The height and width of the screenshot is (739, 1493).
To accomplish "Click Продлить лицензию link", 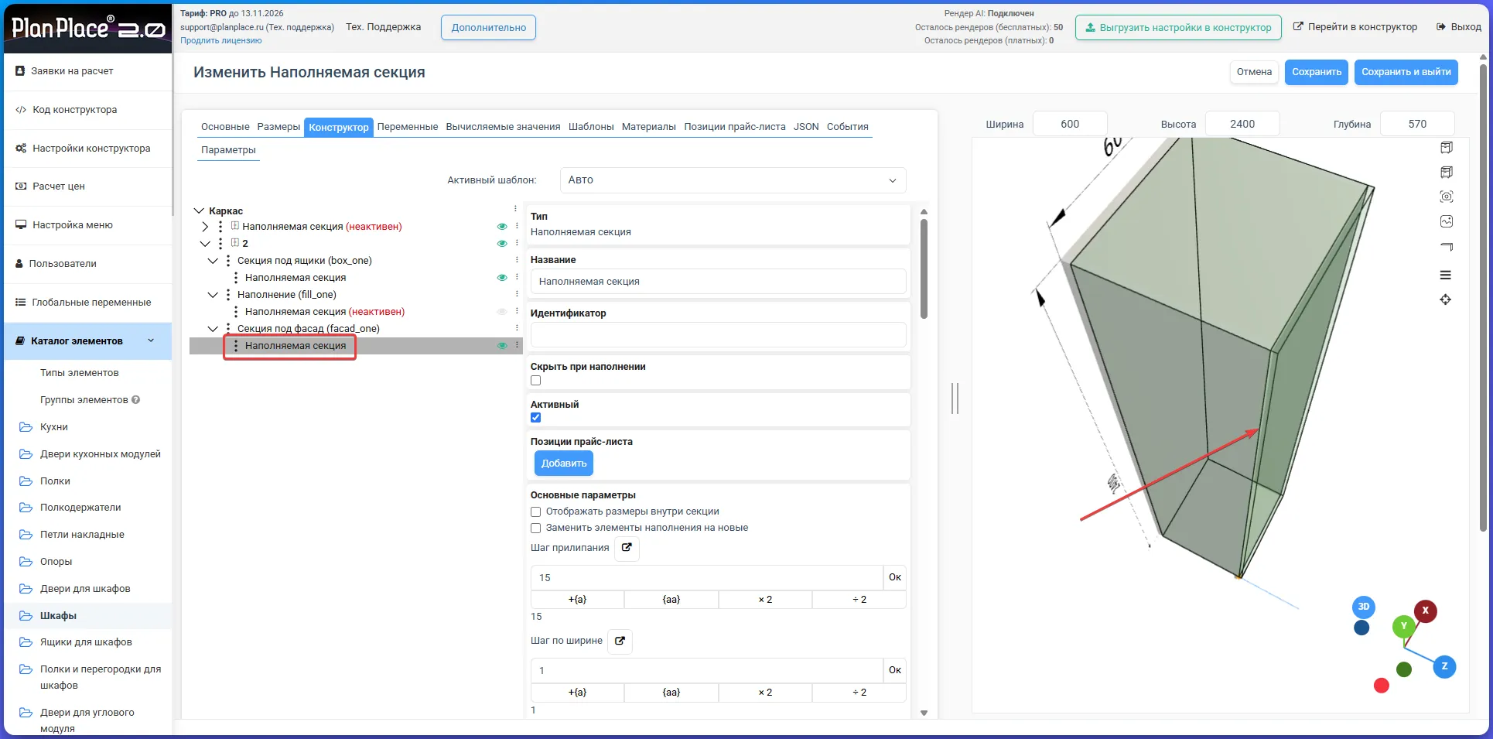I will 221,40.
